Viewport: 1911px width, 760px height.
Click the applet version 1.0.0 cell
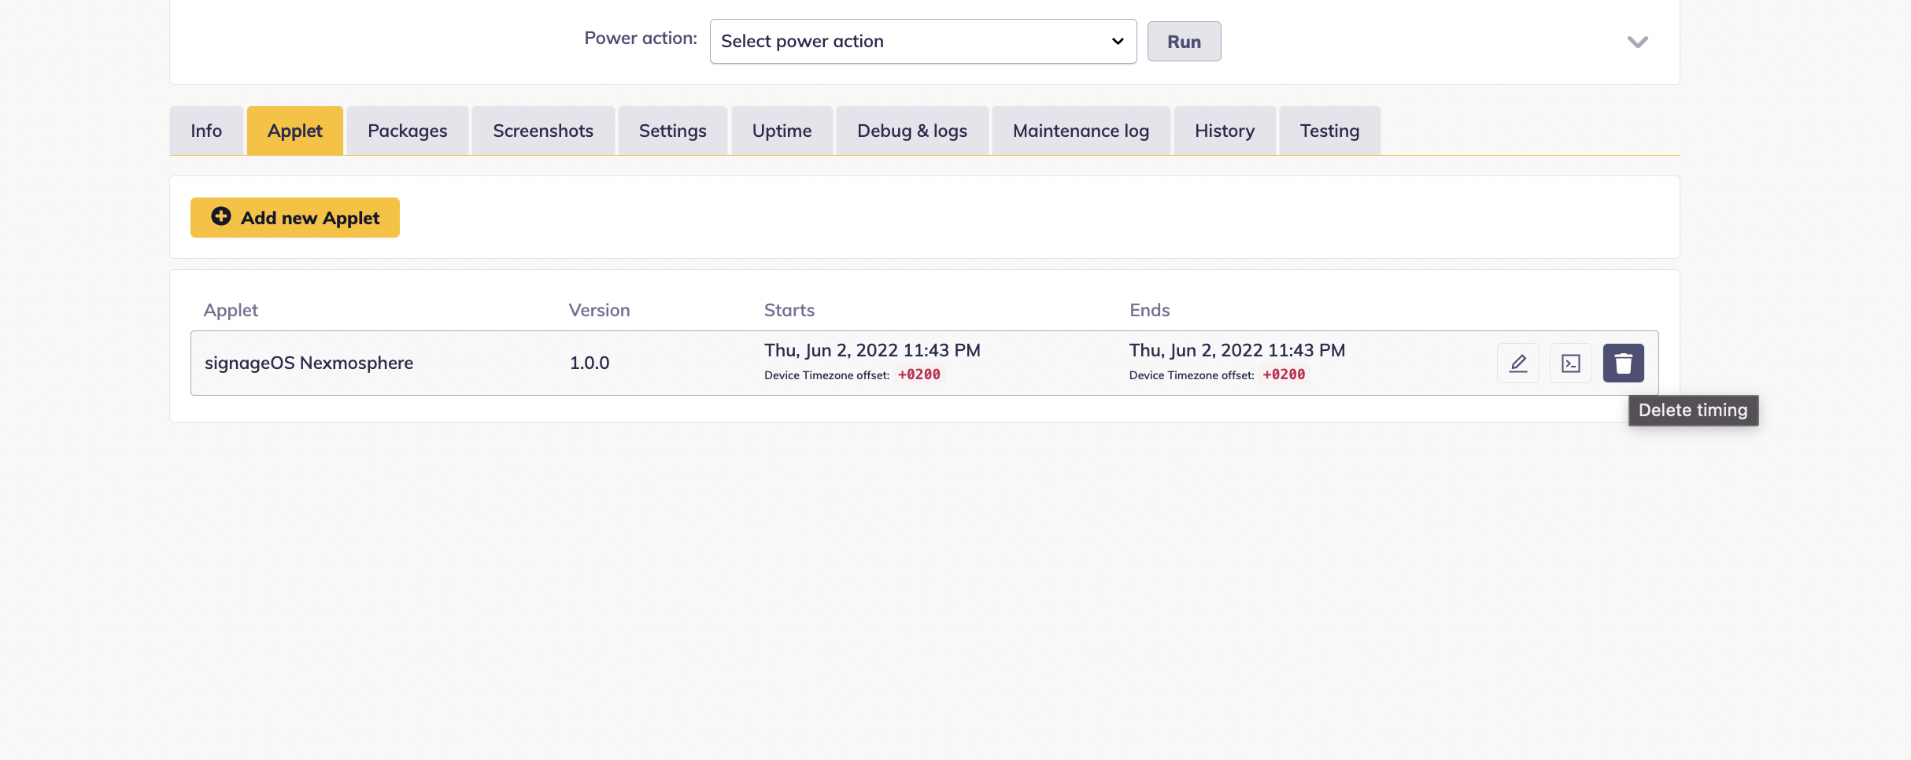pyautogui.click(x=590, y=363)
